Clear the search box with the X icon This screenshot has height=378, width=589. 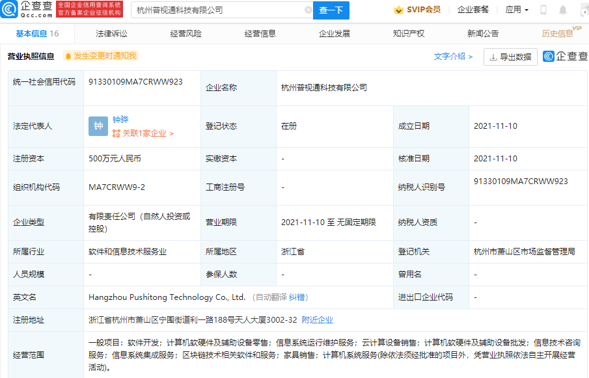click(x=308, y=10)
